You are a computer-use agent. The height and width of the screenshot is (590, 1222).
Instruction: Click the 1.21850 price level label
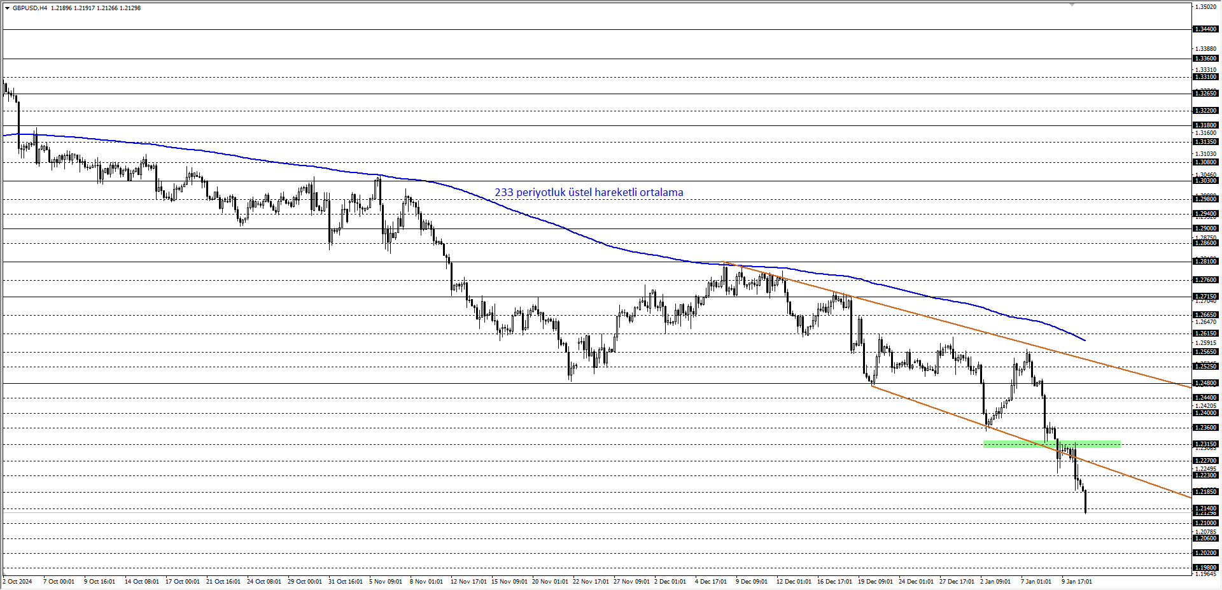coord(1205,492)
